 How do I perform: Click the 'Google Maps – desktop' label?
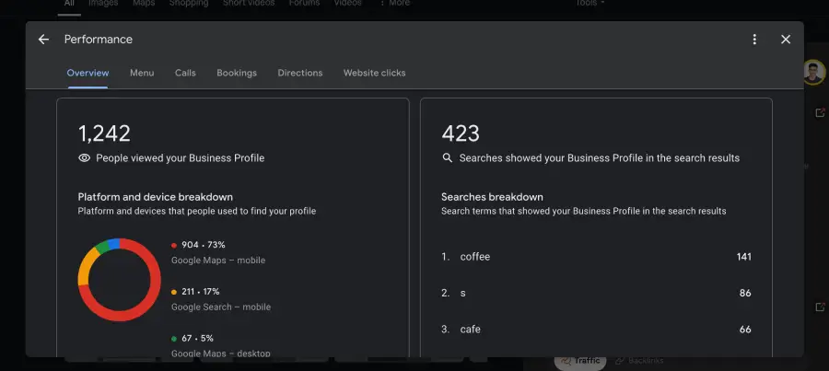220,353
